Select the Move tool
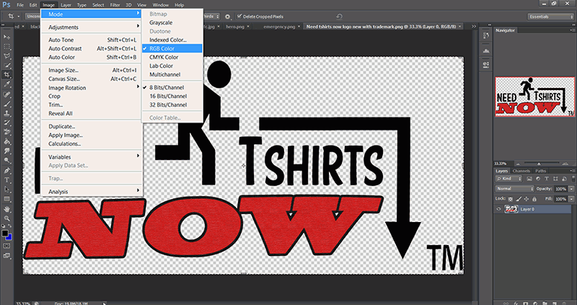Viewport: 577px width, 305px height. pos(7,37)
